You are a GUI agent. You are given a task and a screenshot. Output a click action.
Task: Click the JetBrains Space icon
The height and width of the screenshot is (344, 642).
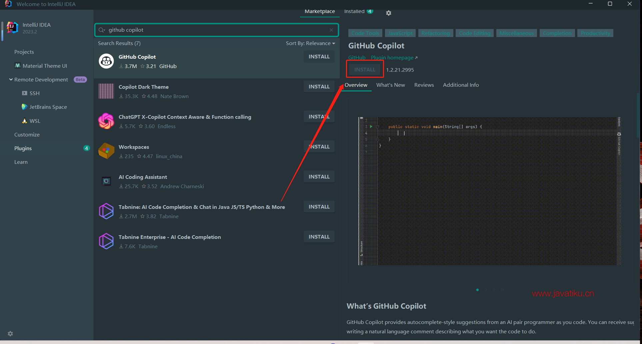pos(24,107)
